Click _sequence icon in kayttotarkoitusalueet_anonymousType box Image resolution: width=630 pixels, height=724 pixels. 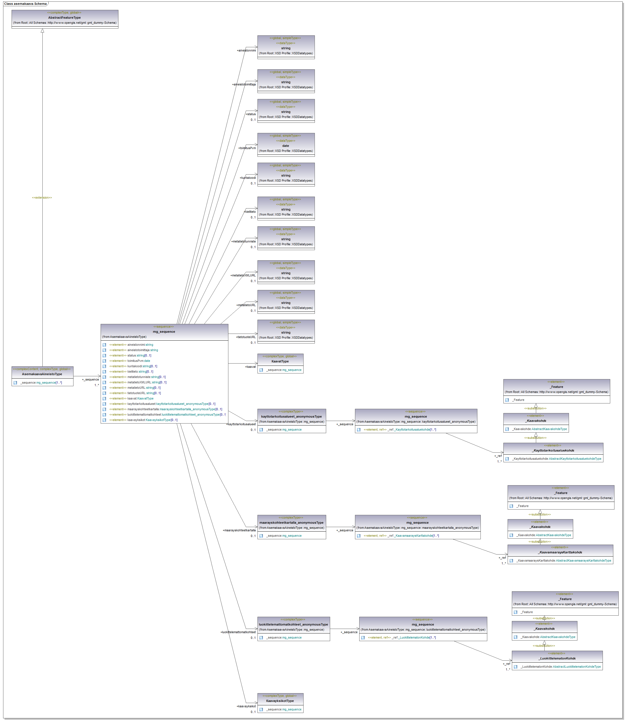[261, 430]
